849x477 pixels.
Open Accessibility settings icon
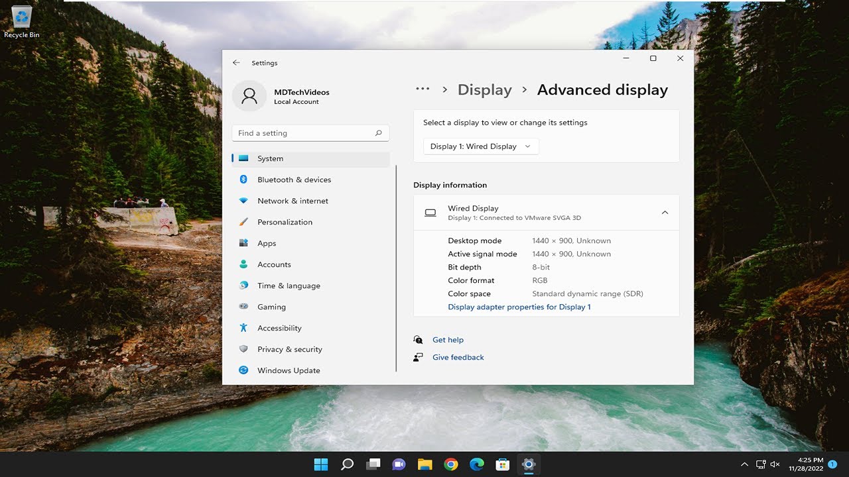point(243,328)
